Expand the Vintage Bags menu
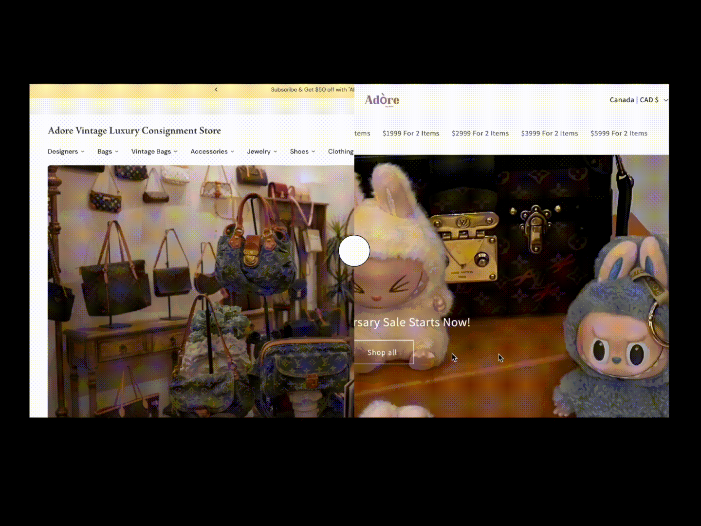 pos(154,151)
